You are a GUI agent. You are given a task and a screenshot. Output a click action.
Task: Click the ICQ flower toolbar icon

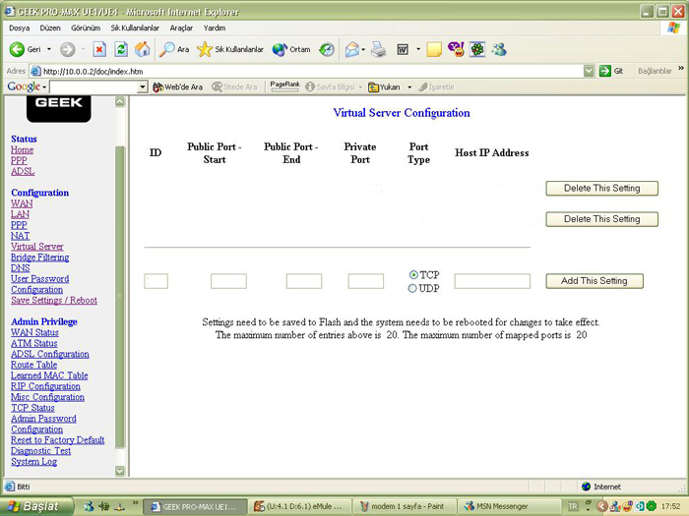pyautogui.click(x=477, y=49)
